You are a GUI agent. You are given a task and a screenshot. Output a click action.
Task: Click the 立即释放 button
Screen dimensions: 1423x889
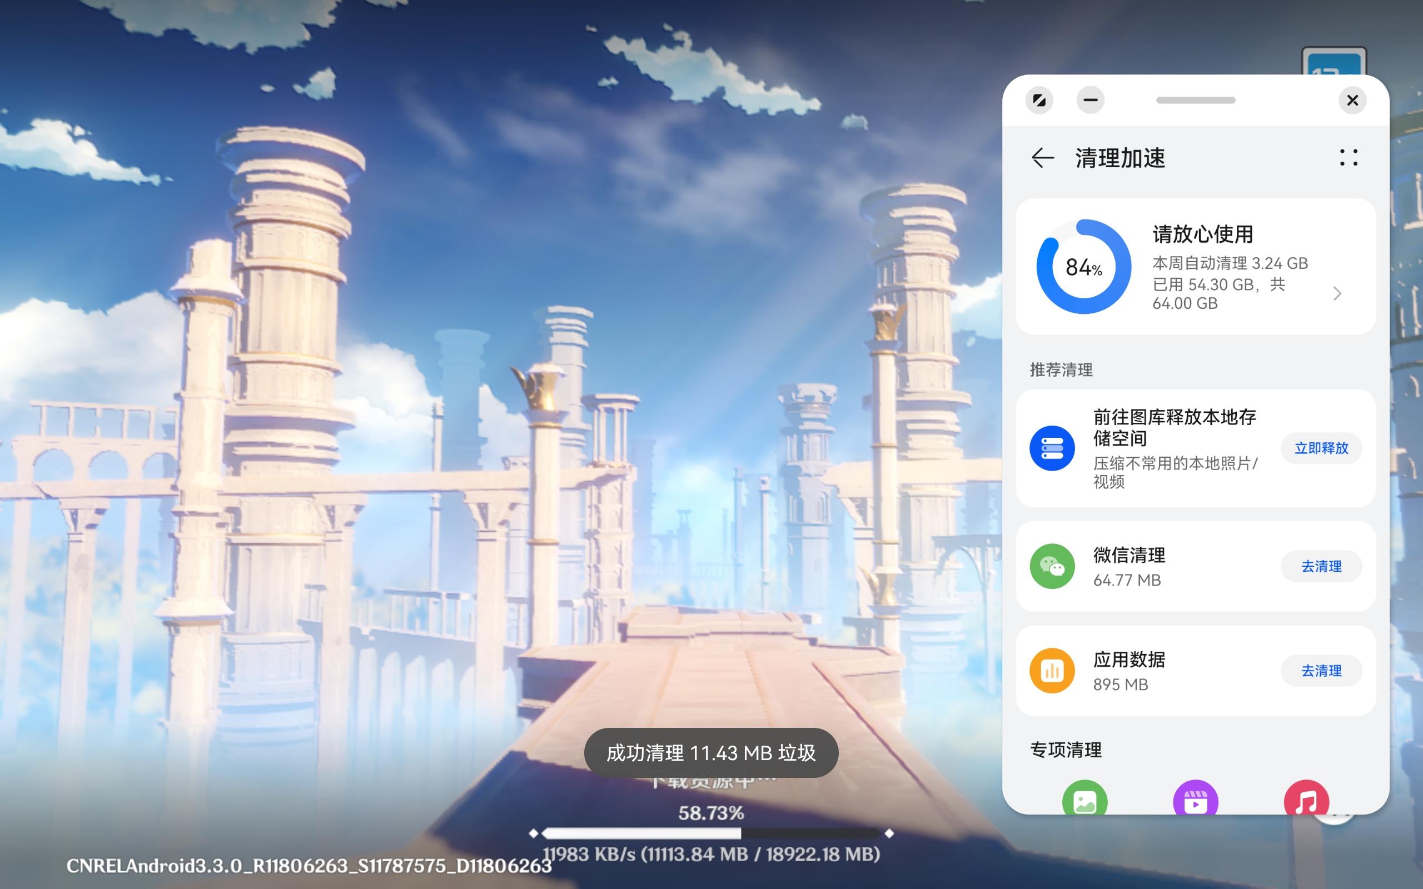1321,448
